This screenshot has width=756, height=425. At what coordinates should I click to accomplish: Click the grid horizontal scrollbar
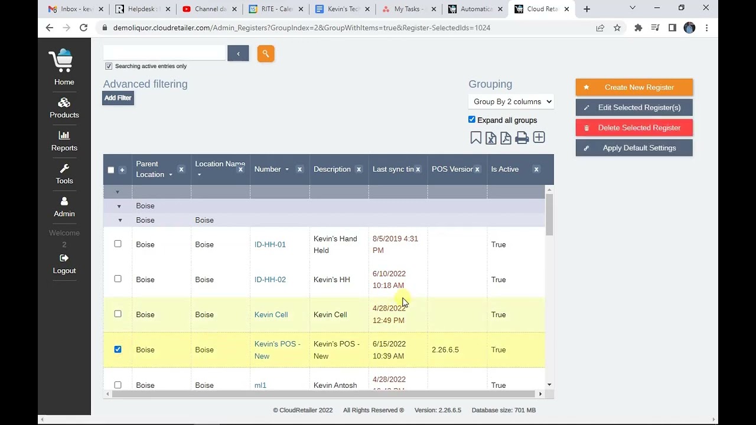click(x=324, y=394)
